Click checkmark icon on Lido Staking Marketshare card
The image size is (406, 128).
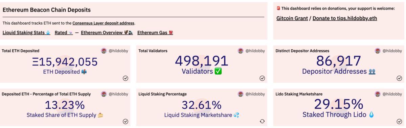pos(399,121)
